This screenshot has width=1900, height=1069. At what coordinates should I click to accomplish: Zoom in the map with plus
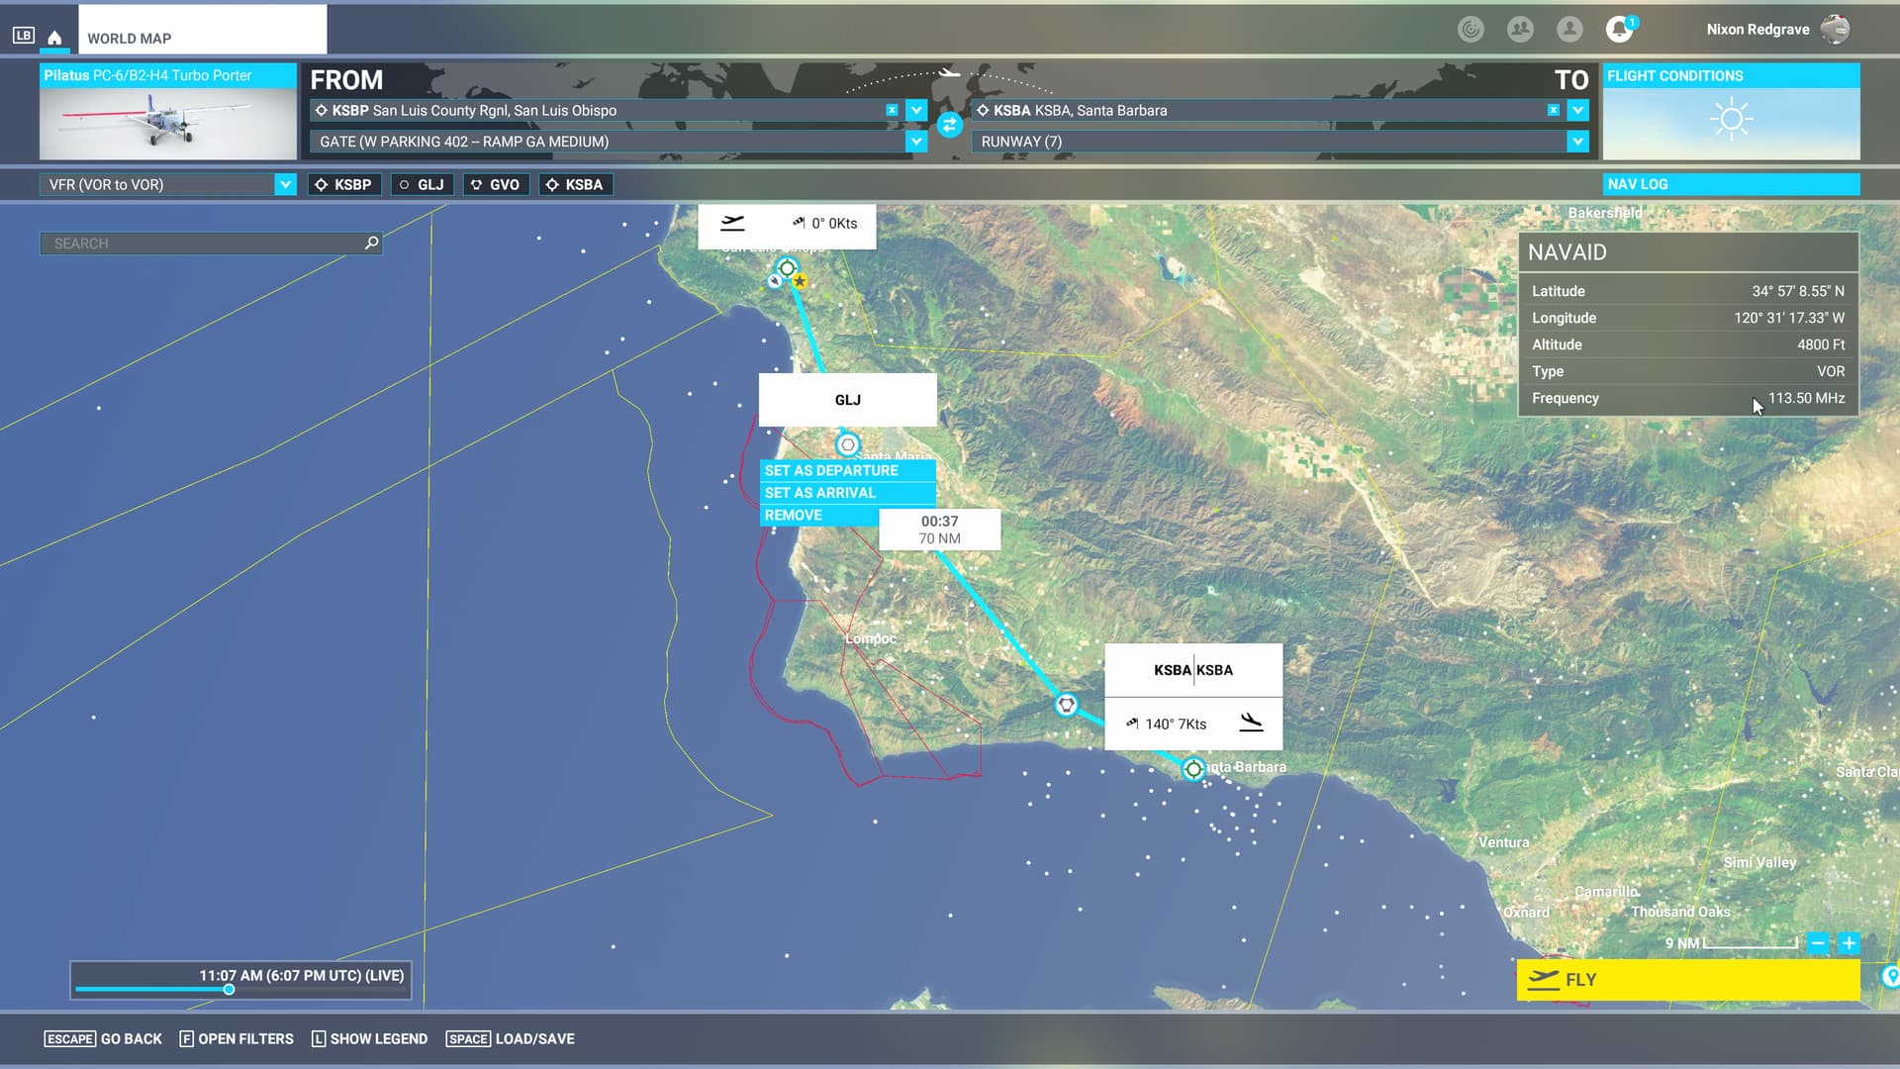tap(1849, 943)
